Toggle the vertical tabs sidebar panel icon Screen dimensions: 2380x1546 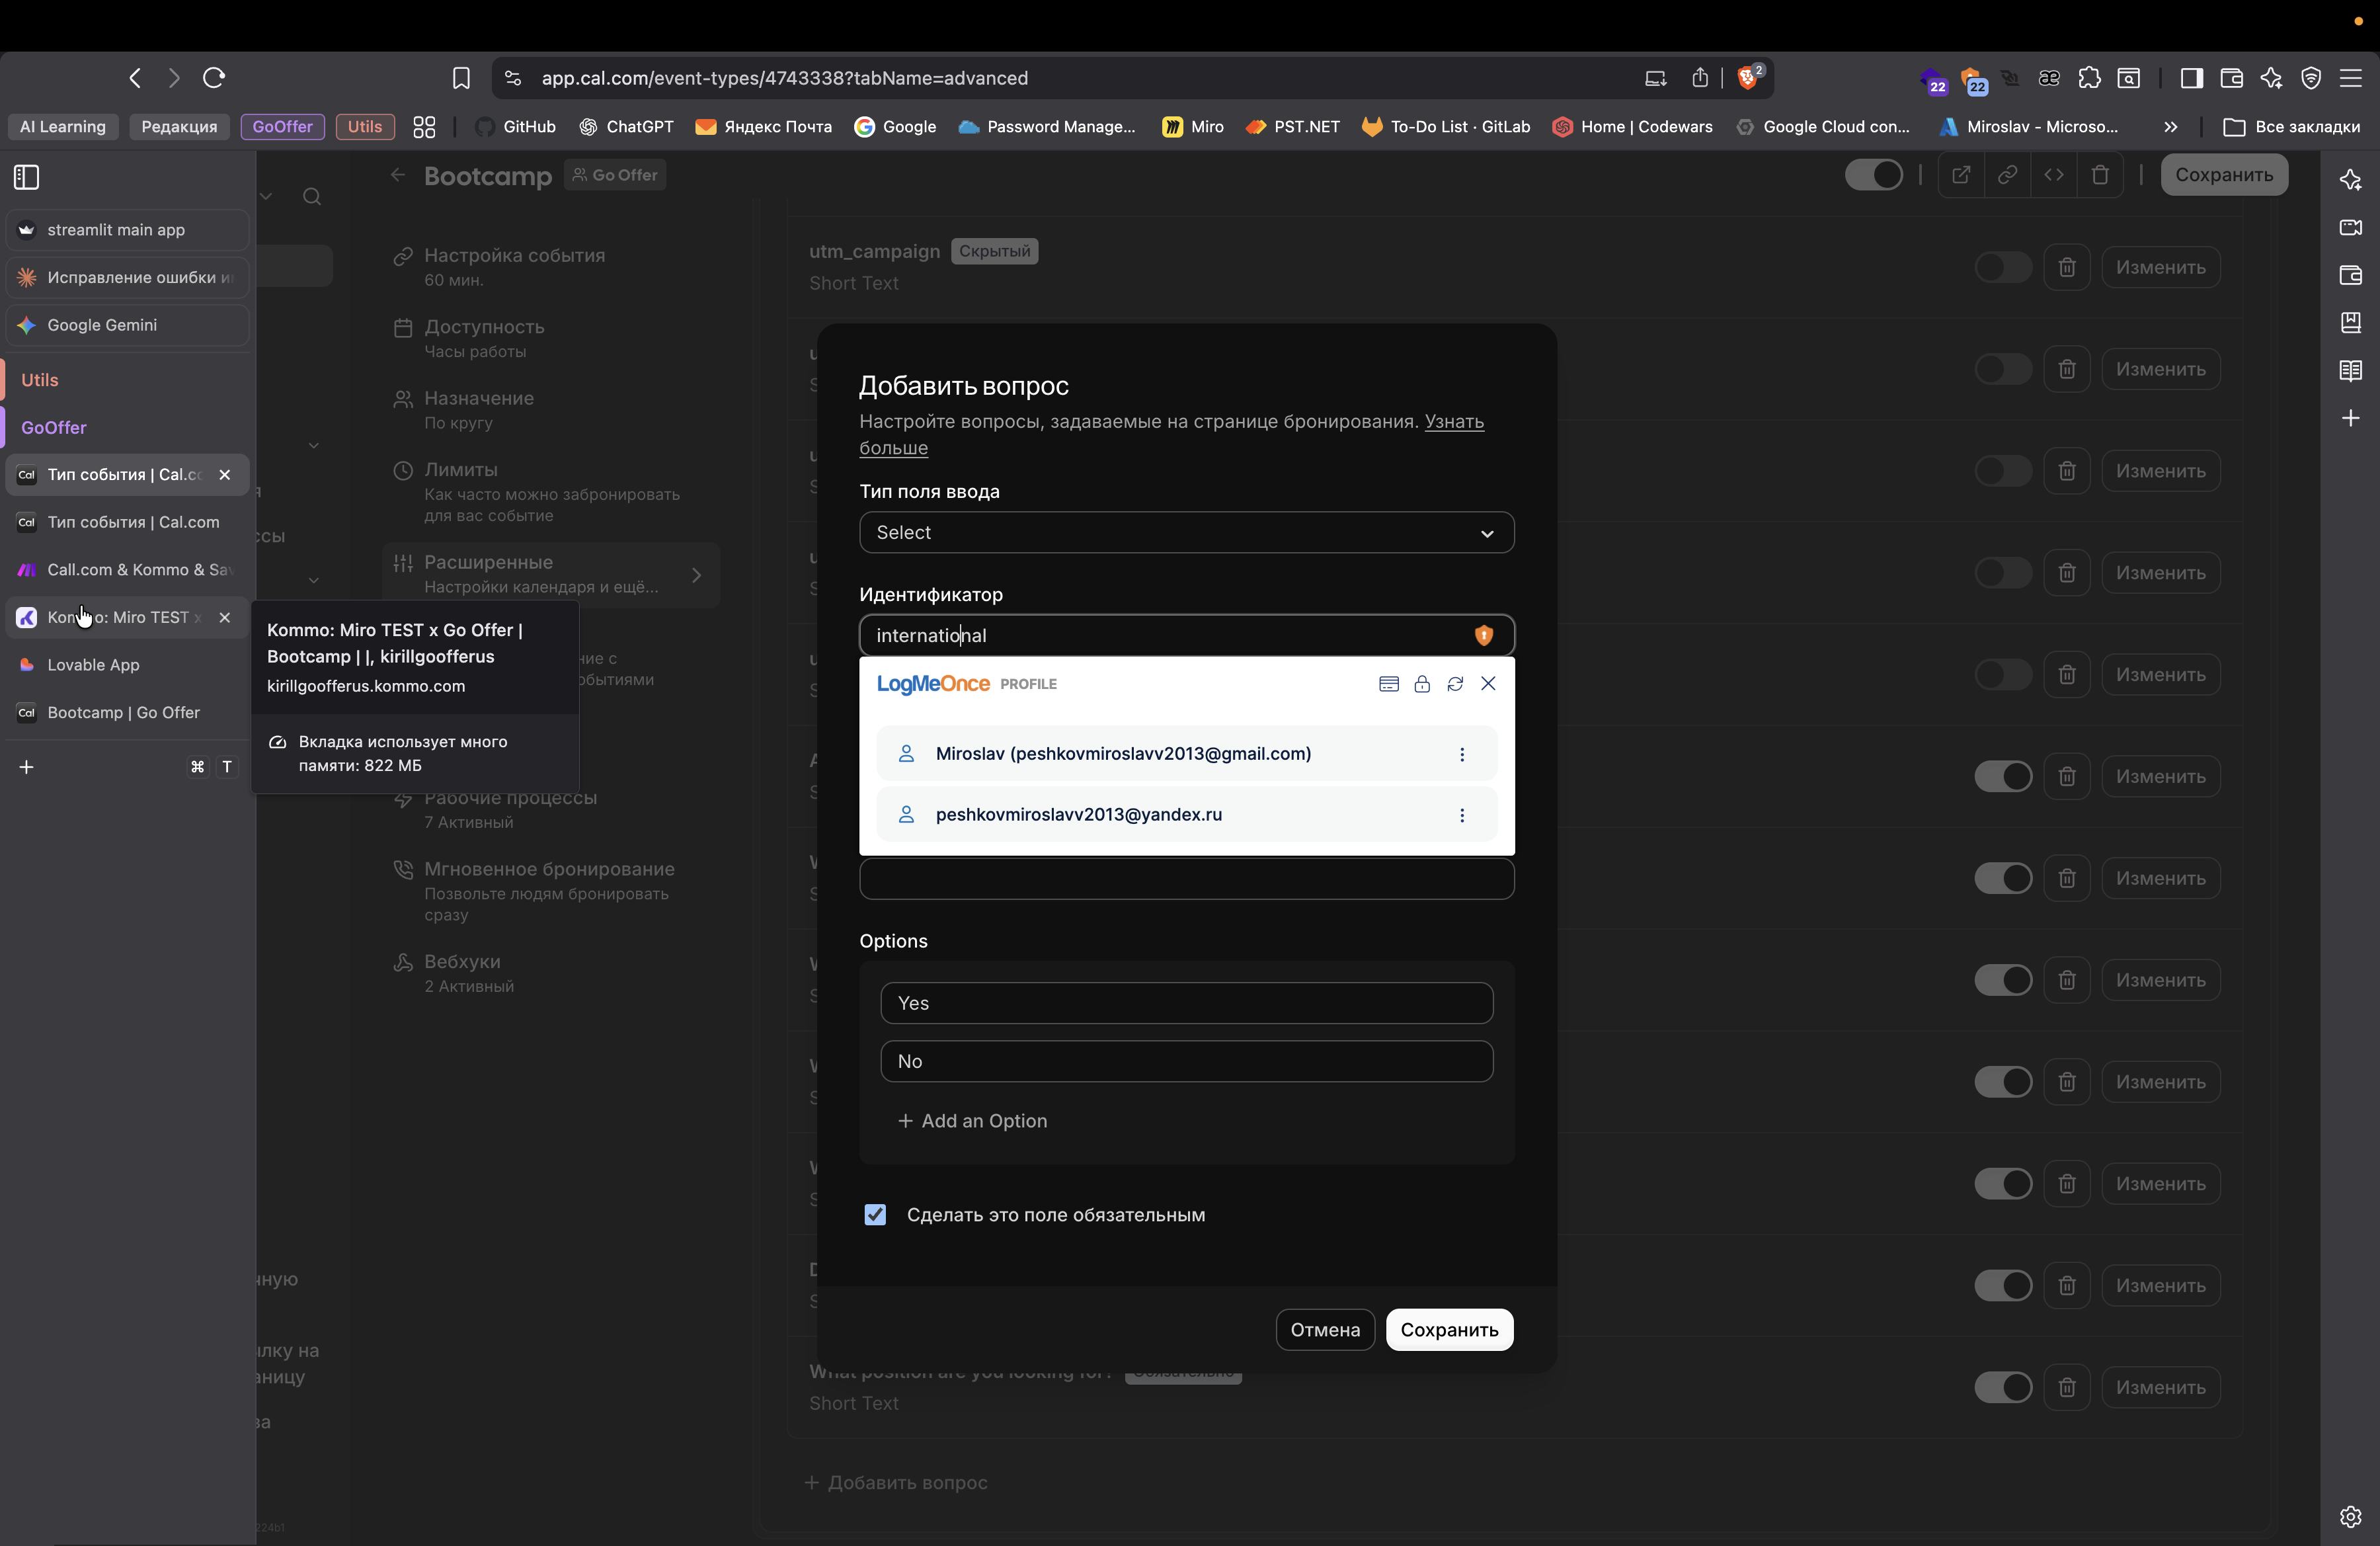click(27, 177)
